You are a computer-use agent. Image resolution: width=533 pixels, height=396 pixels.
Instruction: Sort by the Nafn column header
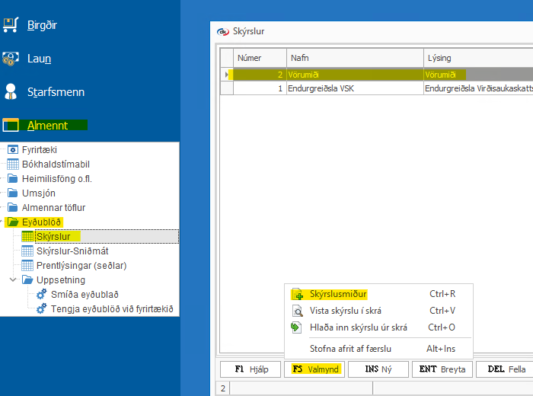354,58
